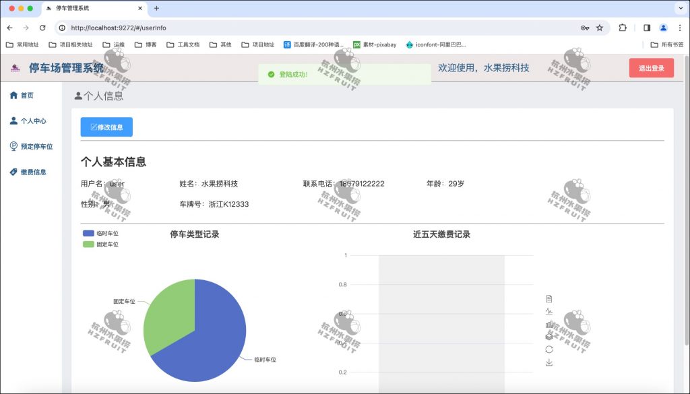Expand the 常用地址 bookmarks folder
This screenshot has width=690, height=394.
point(24,44)
